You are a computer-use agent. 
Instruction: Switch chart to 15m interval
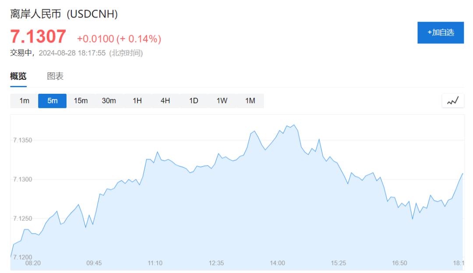pyautogui.click(x=81, y=101)
